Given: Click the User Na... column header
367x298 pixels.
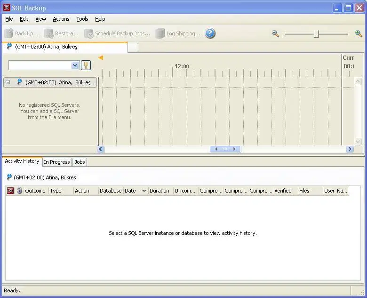Looking at the screenshot, I should click(x=335, y=191).
